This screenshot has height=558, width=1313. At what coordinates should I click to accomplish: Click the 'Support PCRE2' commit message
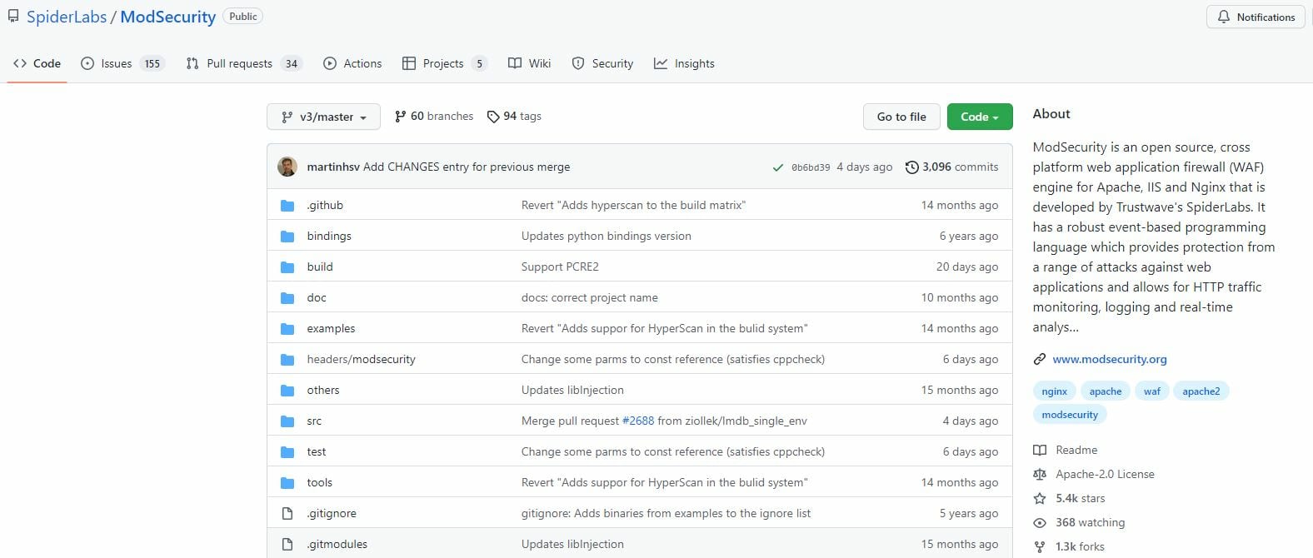click(560, 267)
